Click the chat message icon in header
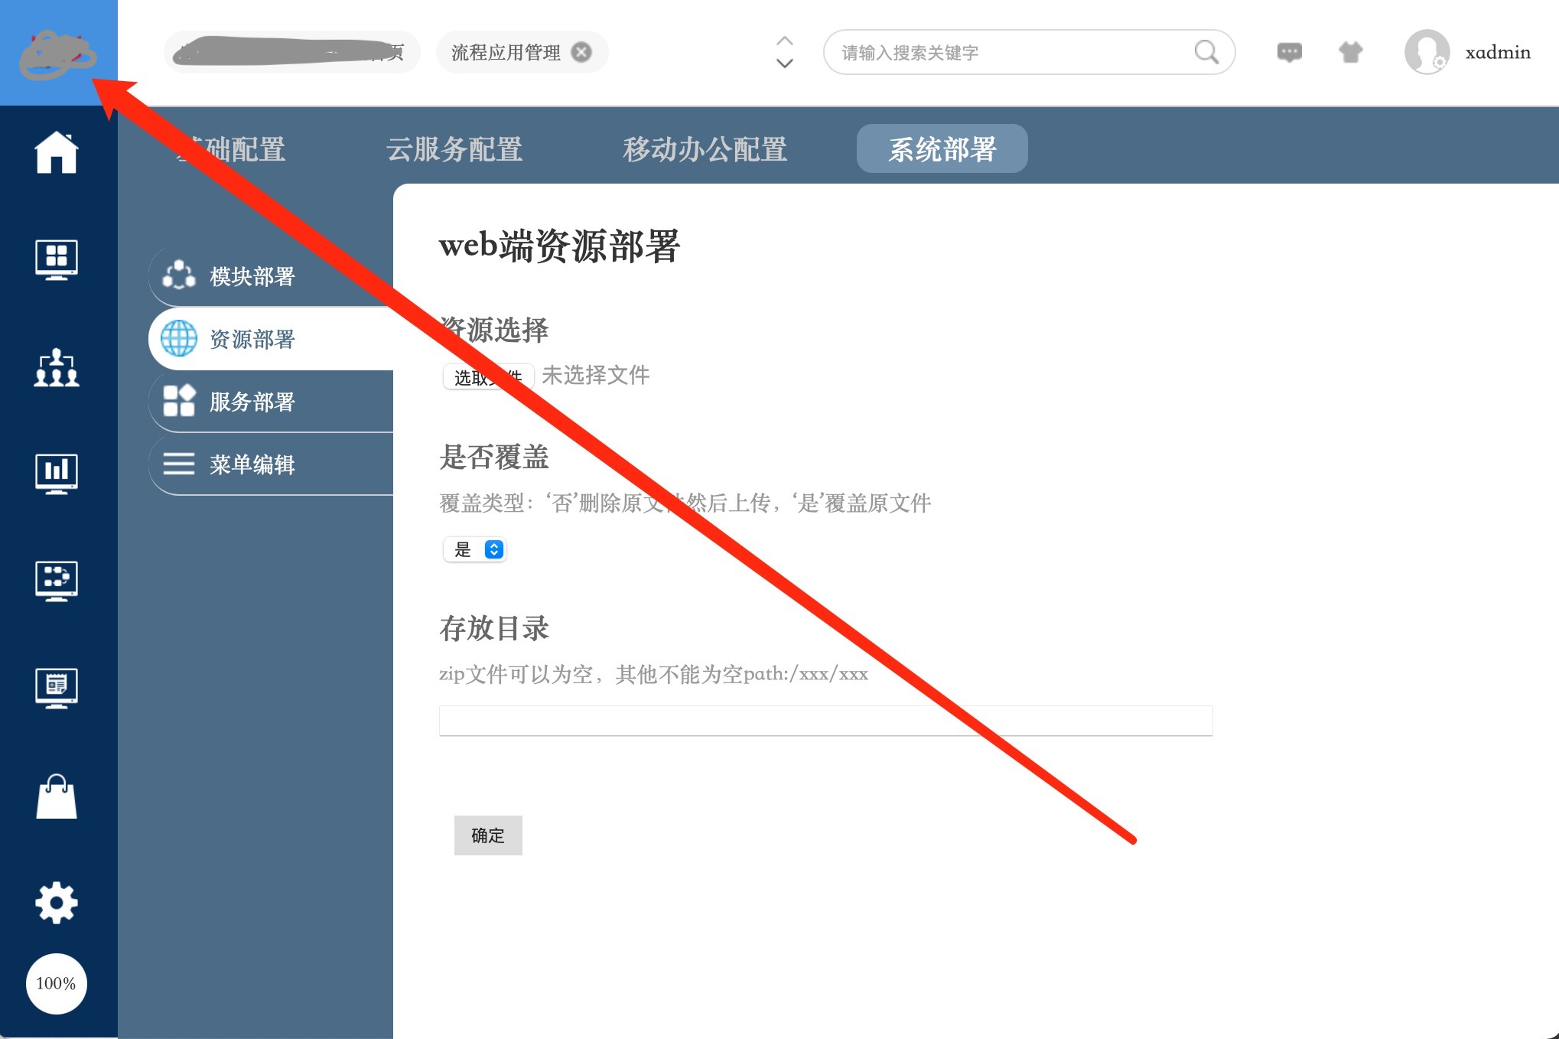 [x=1290, y=52]
